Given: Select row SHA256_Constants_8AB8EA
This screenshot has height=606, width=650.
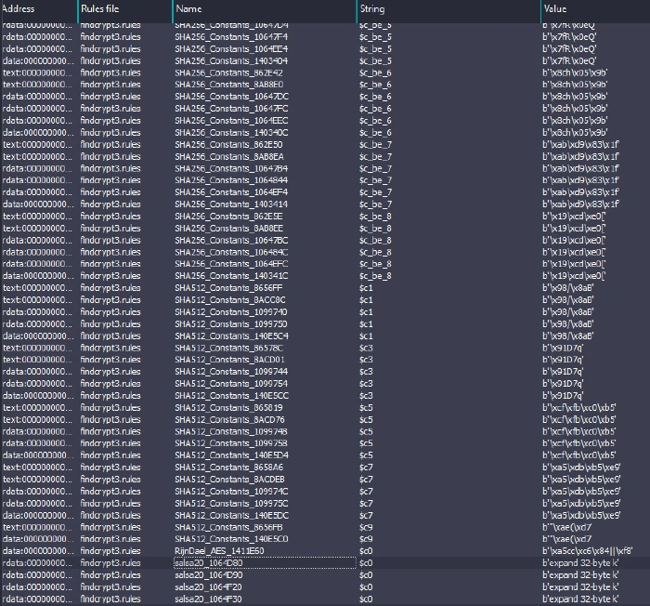Looking at the screenshot, I should pyautogui.click(x=325, y=156).
